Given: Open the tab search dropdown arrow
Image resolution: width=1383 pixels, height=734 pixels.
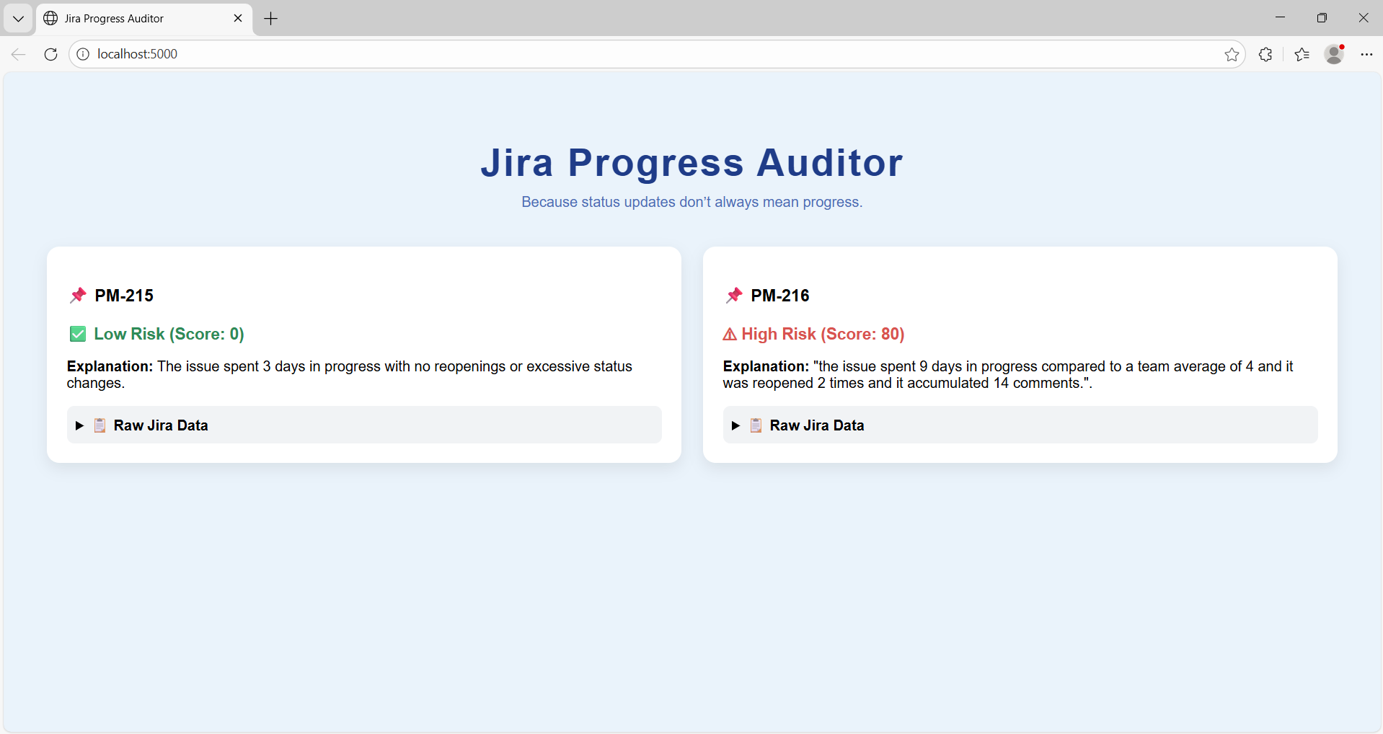Looking at the screenshot, I should pyautogui.click(x=18, y=19).
